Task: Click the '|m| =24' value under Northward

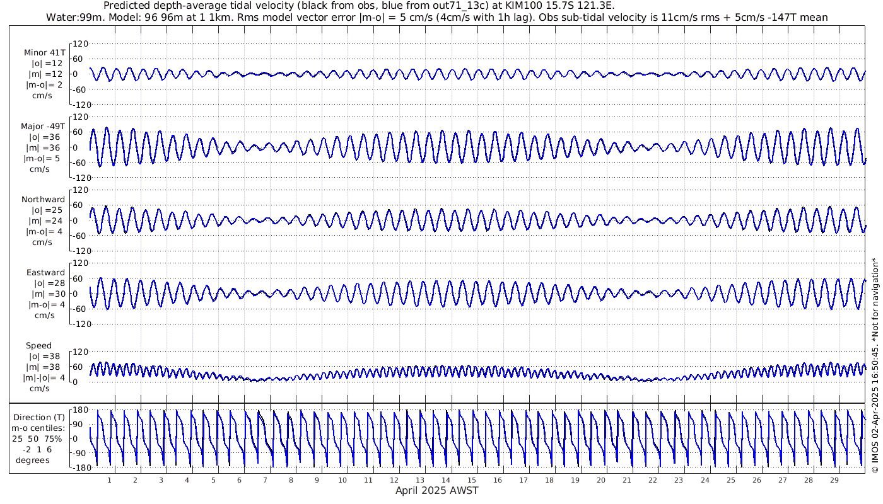Action: pos(47,220)
